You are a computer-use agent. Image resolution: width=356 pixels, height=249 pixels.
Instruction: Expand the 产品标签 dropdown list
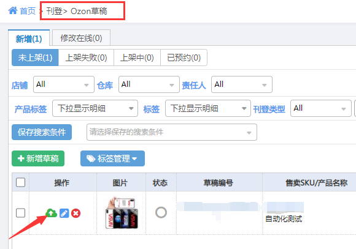(95, 108)
